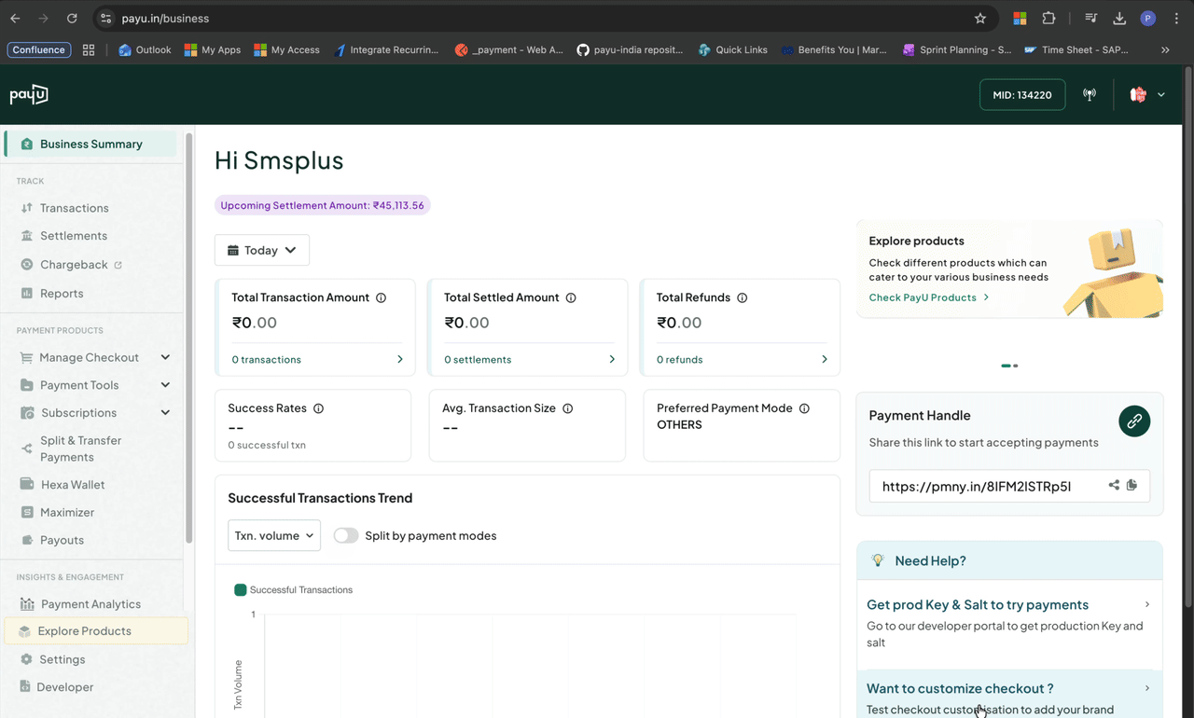Copy the payment handle link
1194x718 pixels.
pyautogui.click(x=1132, y=485)
